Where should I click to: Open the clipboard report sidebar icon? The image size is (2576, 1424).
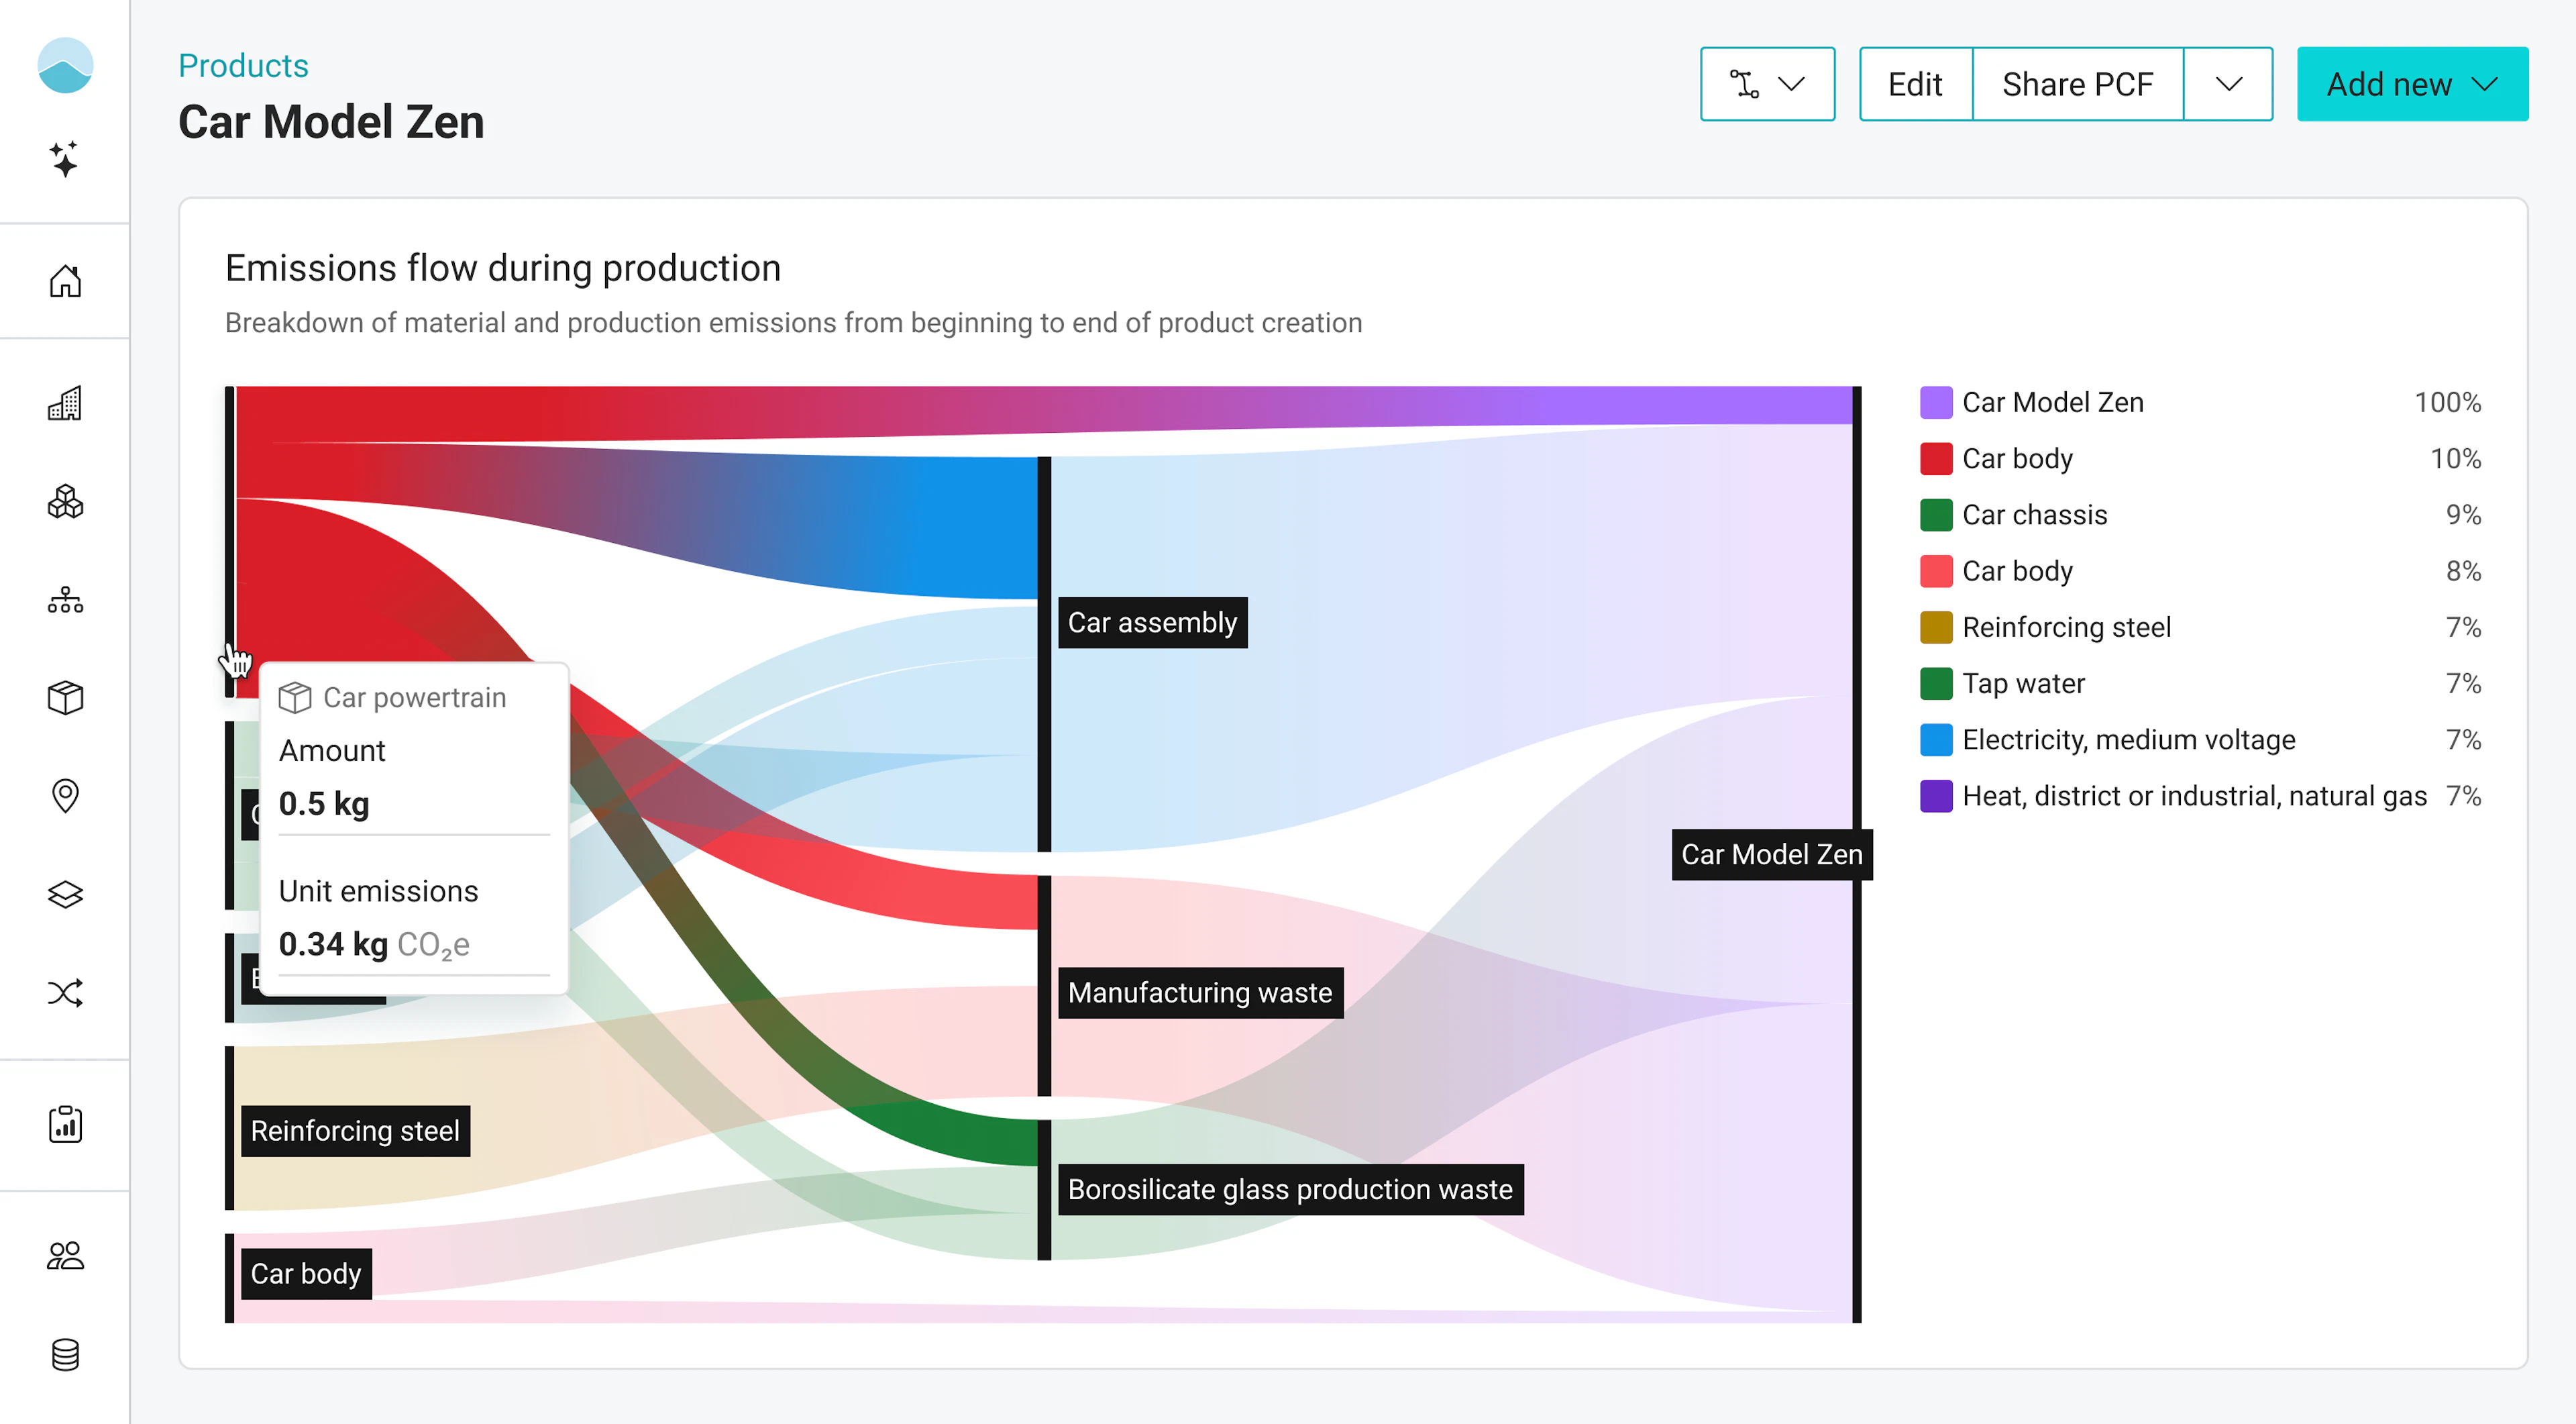[65, 1124]
